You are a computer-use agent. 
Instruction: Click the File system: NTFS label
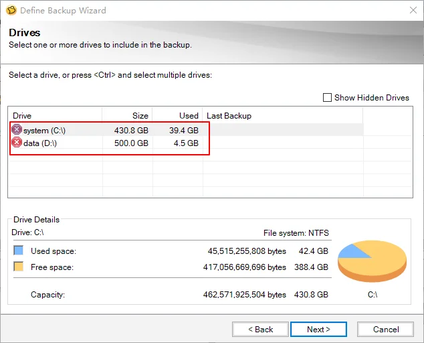pyautogui.click(x=296, y=233)
